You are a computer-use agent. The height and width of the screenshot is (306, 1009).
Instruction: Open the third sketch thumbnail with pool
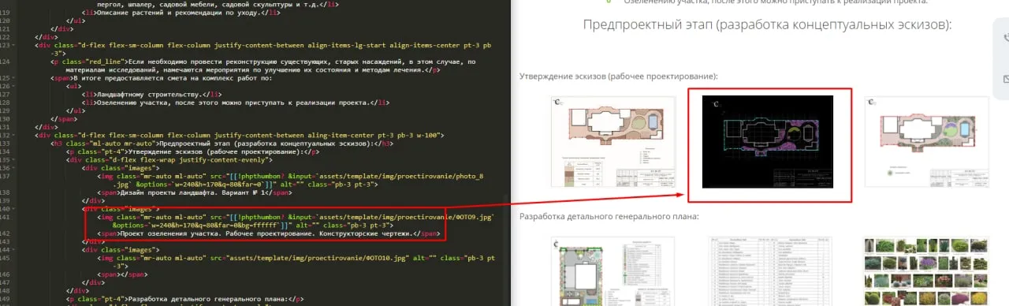pos(926,142)
